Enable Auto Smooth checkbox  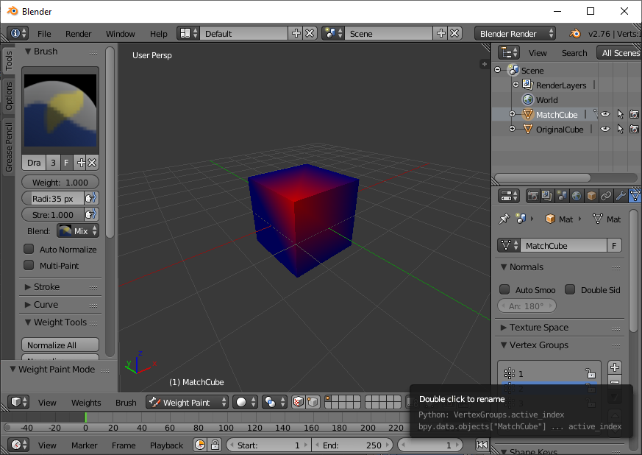coord(504,289)
